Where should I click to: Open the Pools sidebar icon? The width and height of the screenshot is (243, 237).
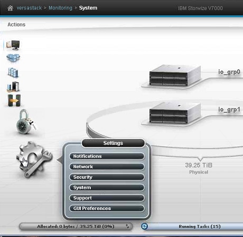13,58
